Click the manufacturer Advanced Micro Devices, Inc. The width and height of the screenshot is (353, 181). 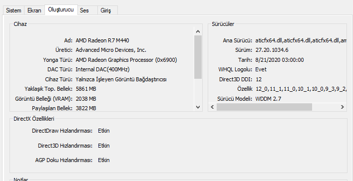click(x=111, y=50)
